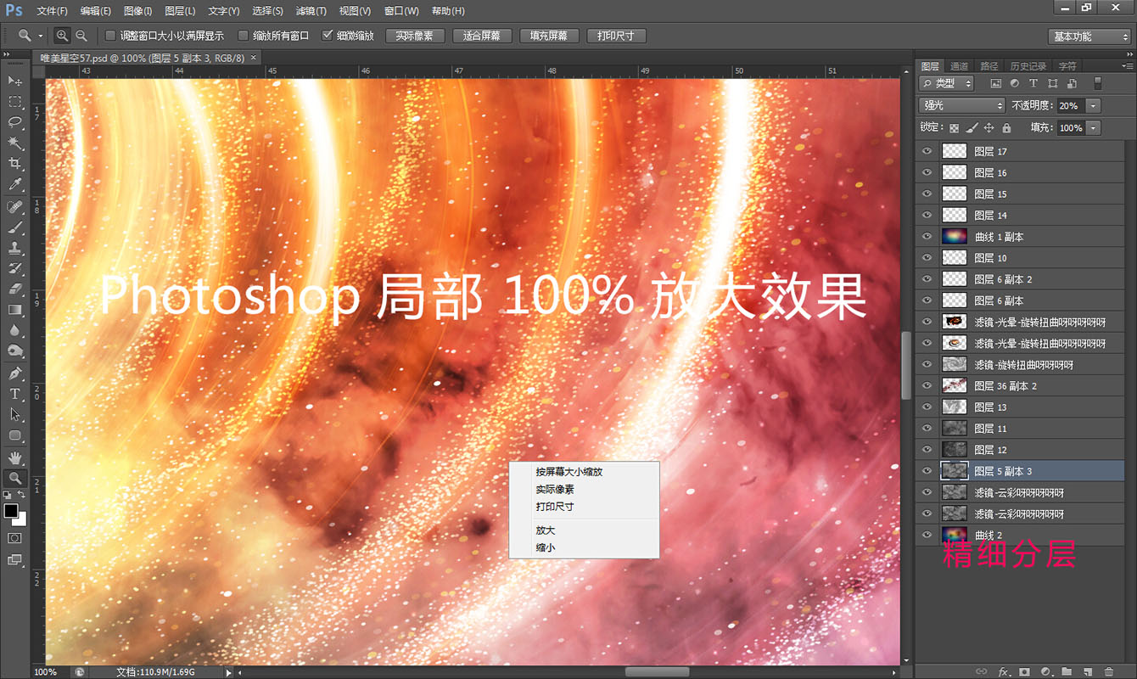
Task: Toggle Quick Mask mode
Action: [15, 538]
